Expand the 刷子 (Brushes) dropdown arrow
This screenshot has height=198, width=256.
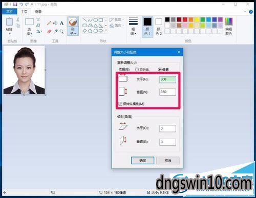[x=75, y=34]
